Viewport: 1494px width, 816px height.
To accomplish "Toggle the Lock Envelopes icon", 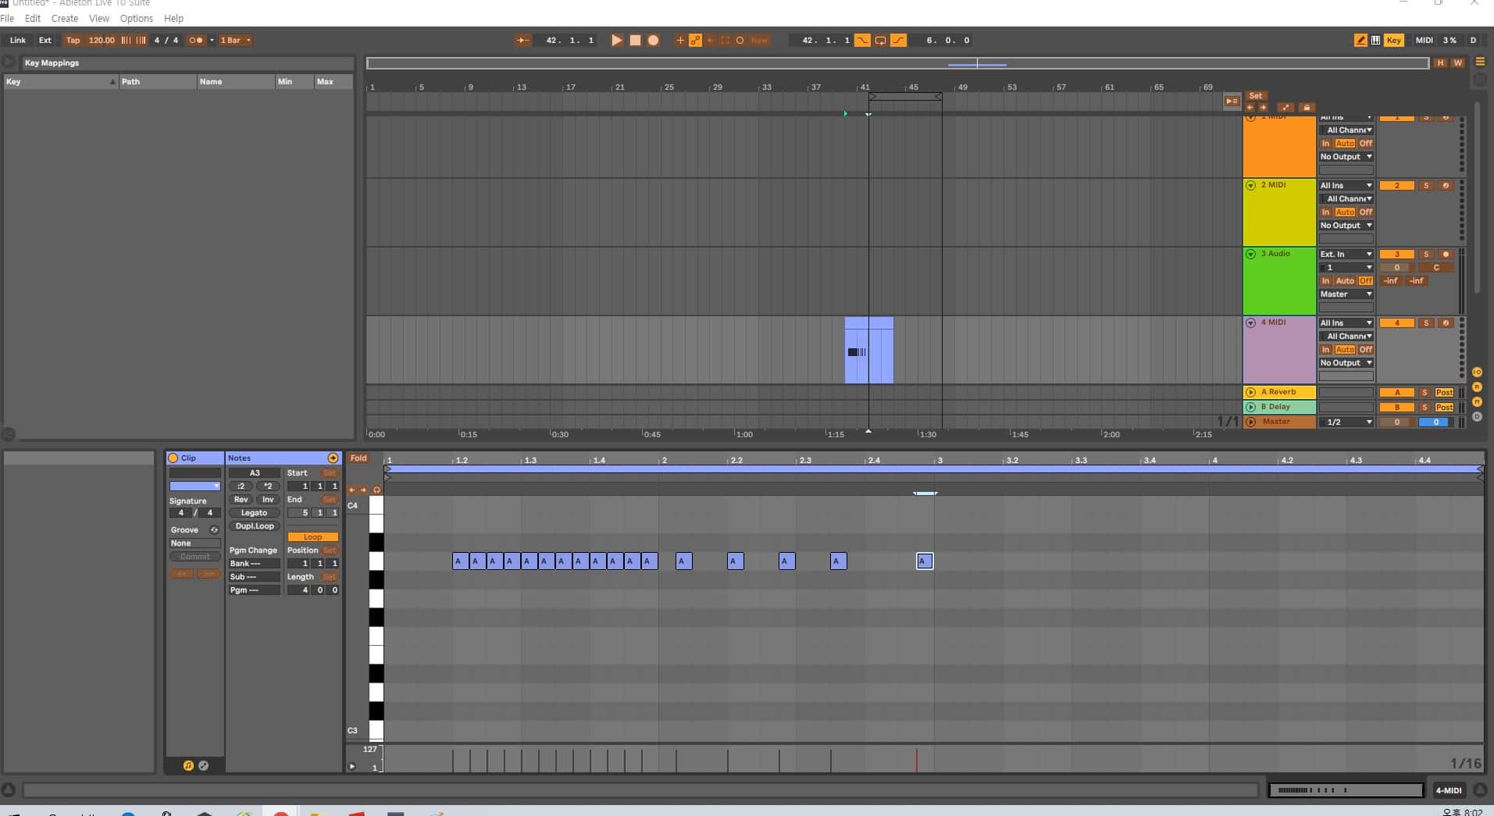I will (1307, 107).
